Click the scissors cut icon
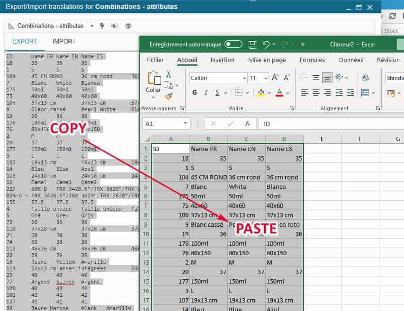 coord(169,74)
